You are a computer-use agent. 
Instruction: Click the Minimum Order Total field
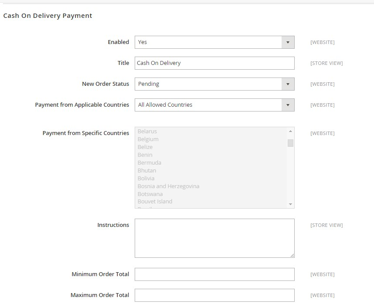click(x=214, y=274)
